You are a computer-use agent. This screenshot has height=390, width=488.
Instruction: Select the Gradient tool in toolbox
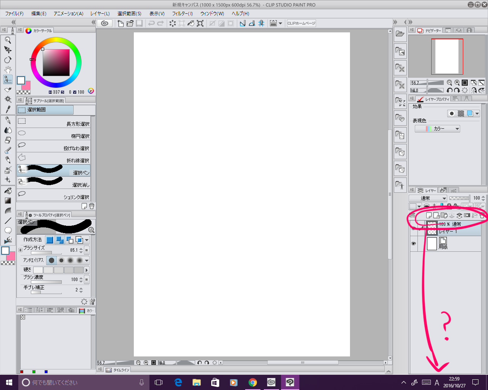click(x=8, y=200)
